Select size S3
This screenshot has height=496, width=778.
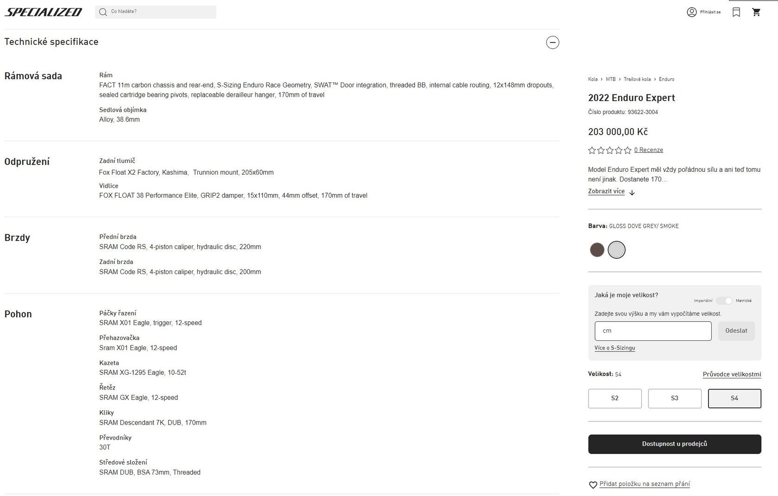tap(674, 398)
